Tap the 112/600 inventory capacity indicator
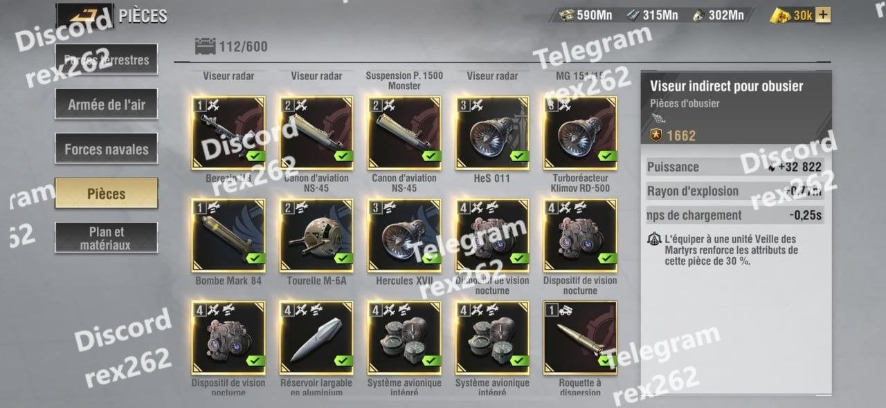 click(233, 47)
